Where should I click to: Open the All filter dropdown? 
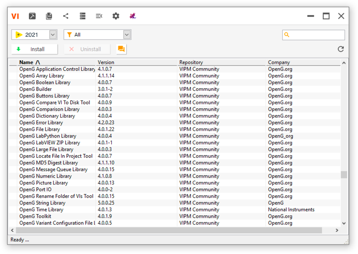pyautogui.click(x=127, y=35)
